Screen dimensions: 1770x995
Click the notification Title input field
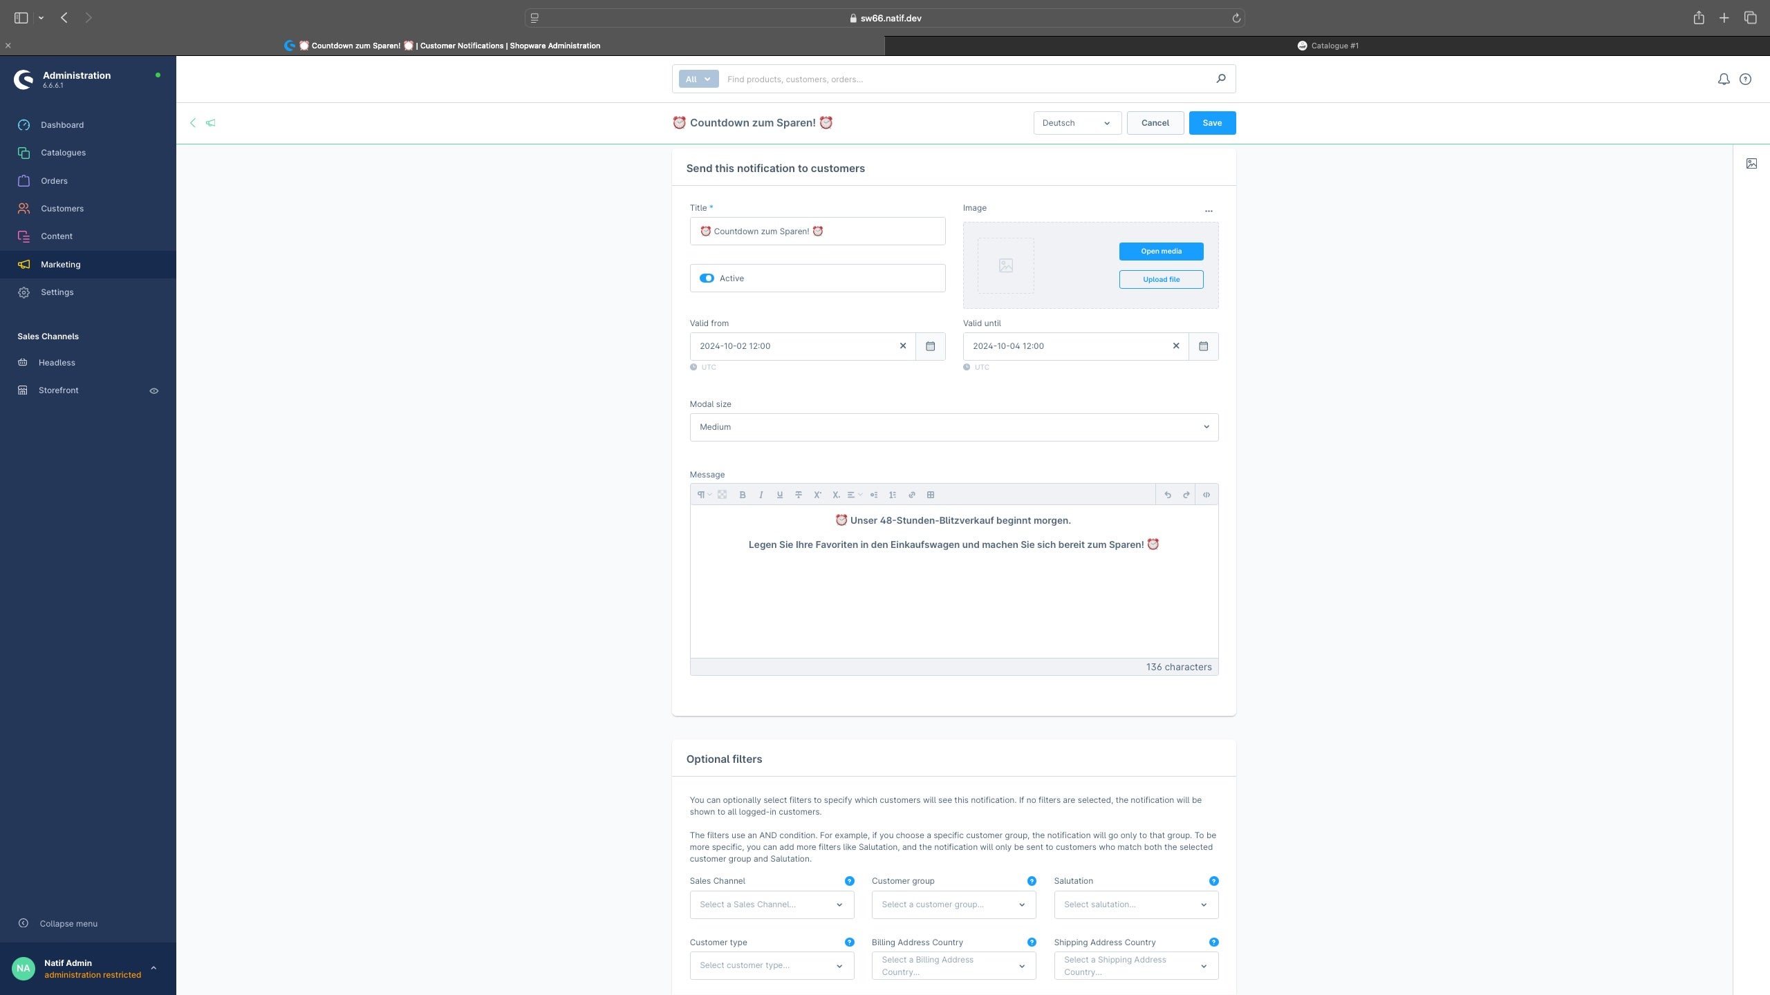coord(817,231)
